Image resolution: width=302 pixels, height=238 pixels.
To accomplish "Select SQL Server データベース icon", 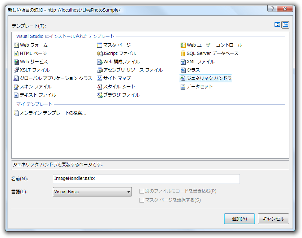I will (x=183, y=53).
